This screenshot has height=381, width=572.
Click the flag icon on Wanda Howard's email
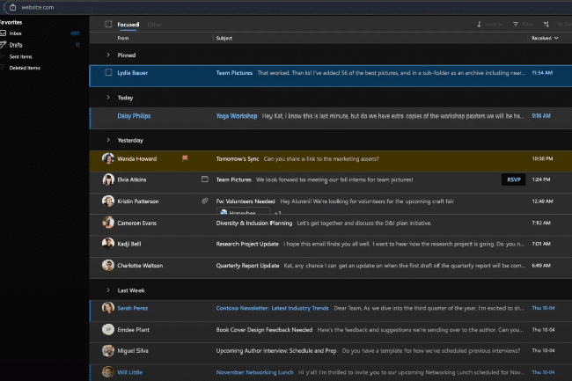click(x=185, y=158)
